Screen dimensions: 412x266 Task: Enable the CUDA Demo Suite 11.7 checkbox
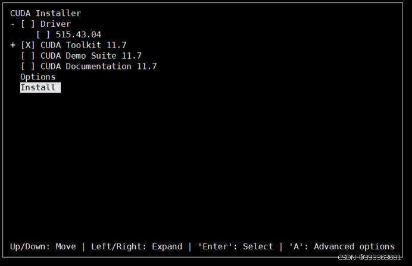(27, 56)
